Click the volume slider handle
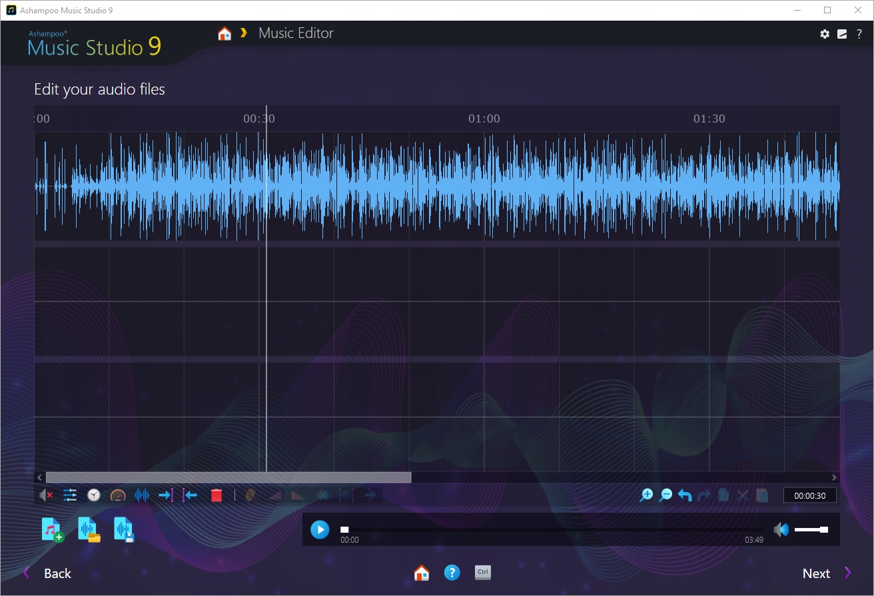This screenshot has height=596, width=874. (824, 530)
